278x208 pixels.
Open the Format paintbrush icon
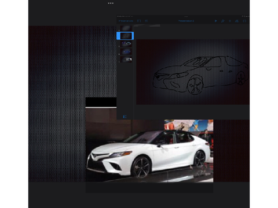coord(223,21)
